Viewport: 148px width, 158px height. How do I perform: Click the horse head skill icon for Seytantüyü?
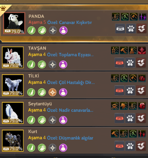[124, 106]
